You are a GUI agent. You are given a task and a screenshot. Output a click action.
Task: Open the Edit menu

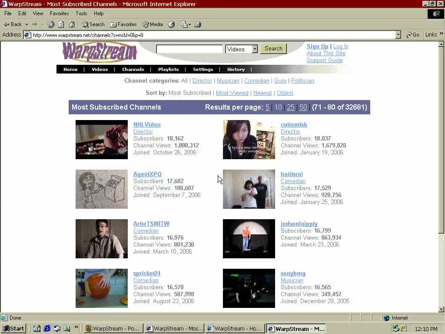pyautogui.click(x=22, y=13)
